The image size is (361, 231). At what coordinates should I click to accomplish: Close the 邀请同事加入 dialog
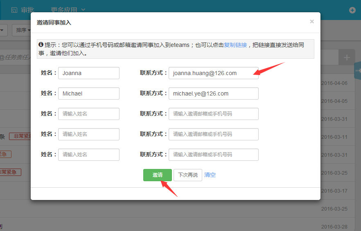pyautogui.click(x=312, y=22)
